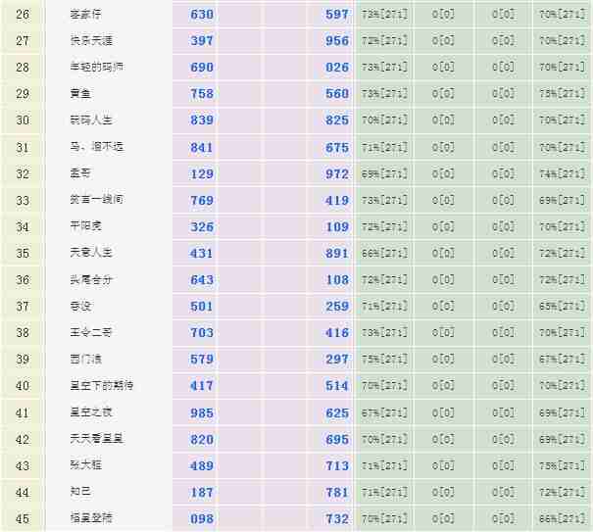Click the number 985 in row 41
This screenshot has width=593, height=532.
202,412
